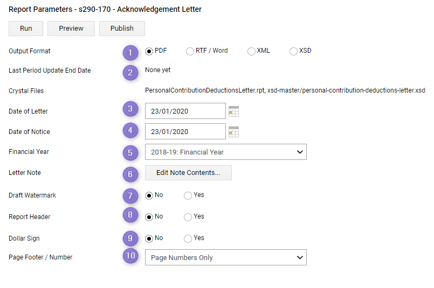Image resolution: width=434 pixels, height=288 pixels.
Task: Choose XSD output format
Action: pyautogui.click(x=293, y=51)
